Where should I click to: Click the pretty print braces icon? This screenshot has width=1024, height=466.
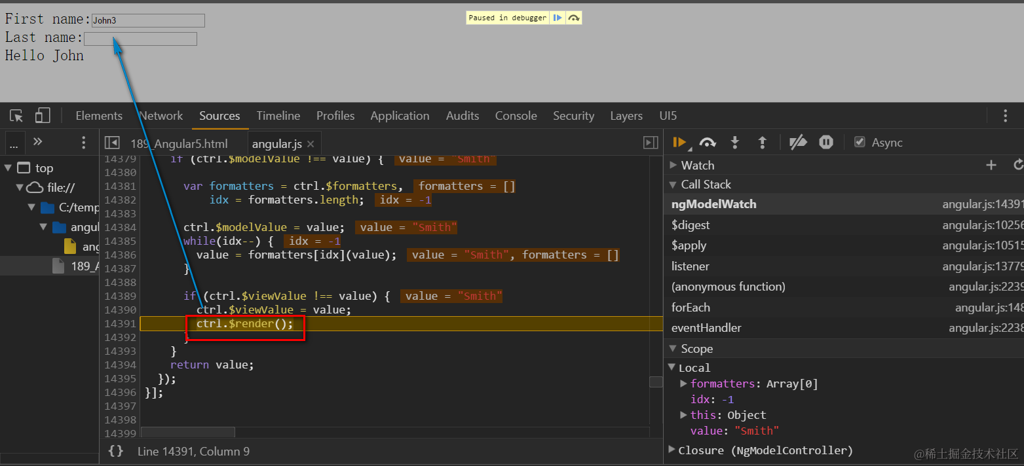(x=116, y=451)
